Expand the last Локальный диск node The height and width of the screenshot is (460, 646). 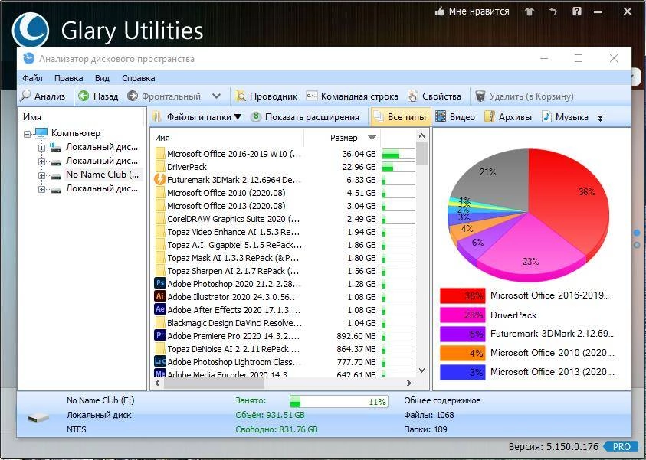(41, 189)
